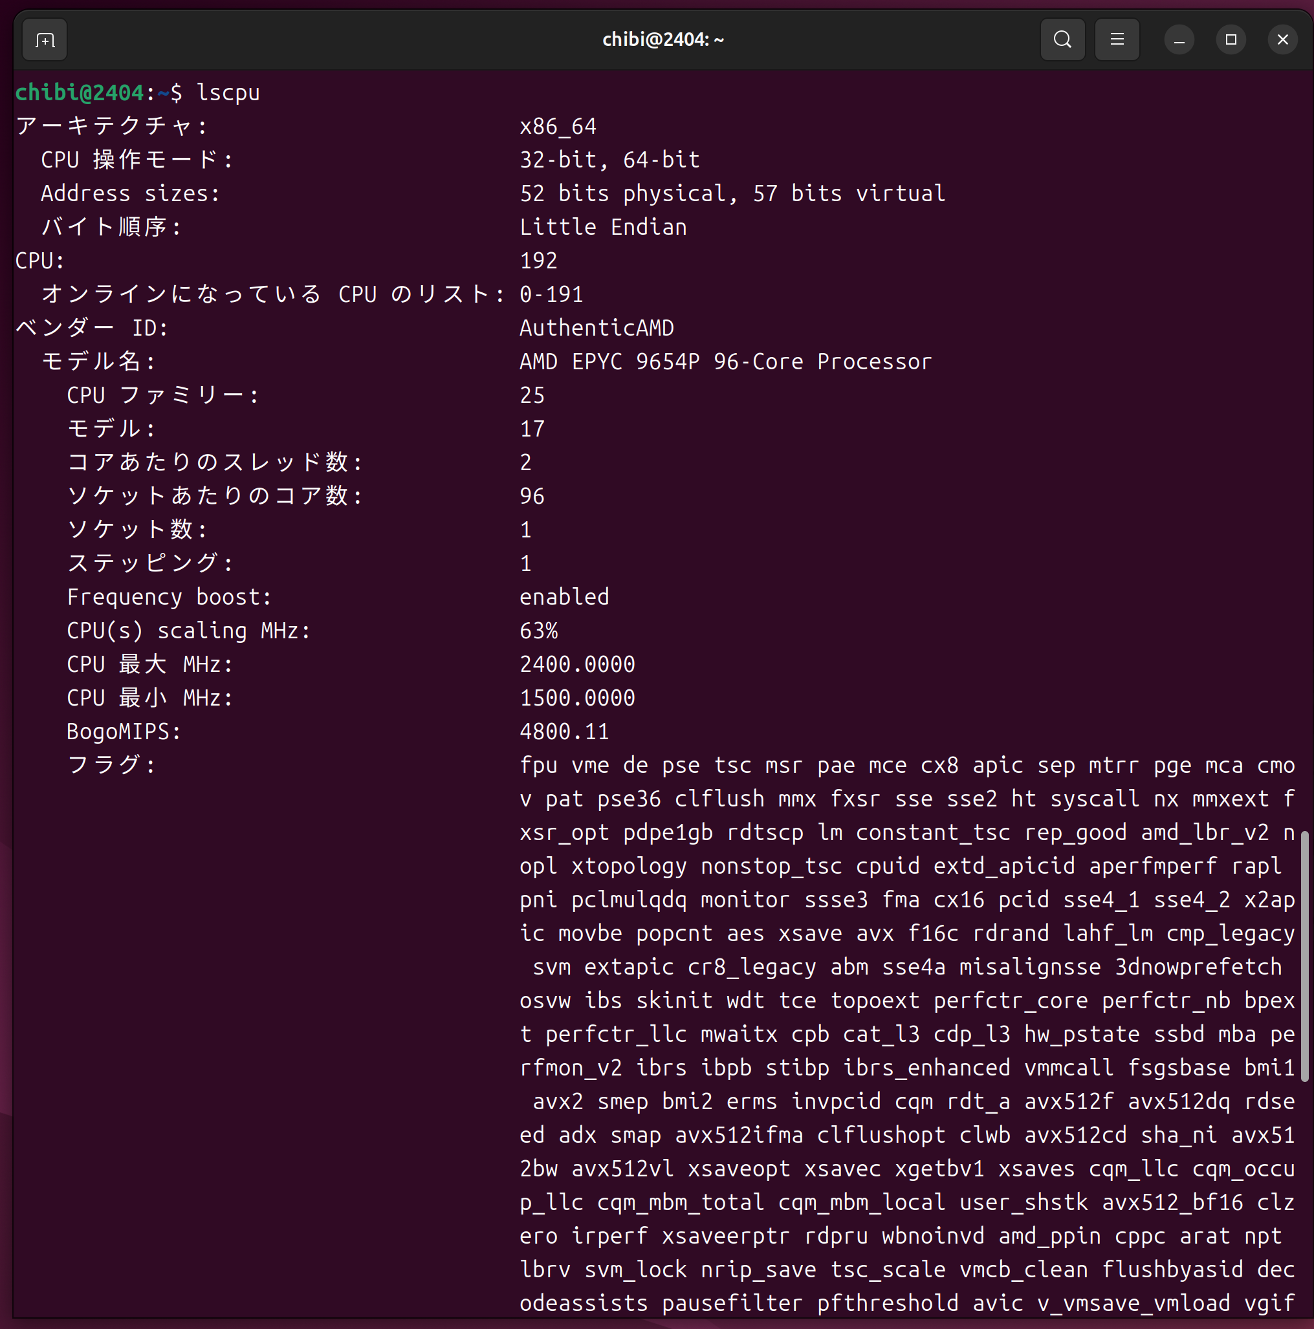Click the terminal vertical scrollbar
The width and height of the screenshot is (1314, 1329).
click(1304, 955)
